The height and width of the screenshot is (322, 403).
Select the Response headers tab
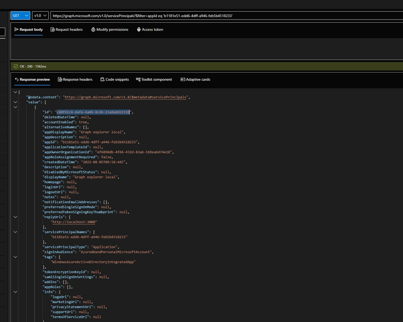pos(75,80)
